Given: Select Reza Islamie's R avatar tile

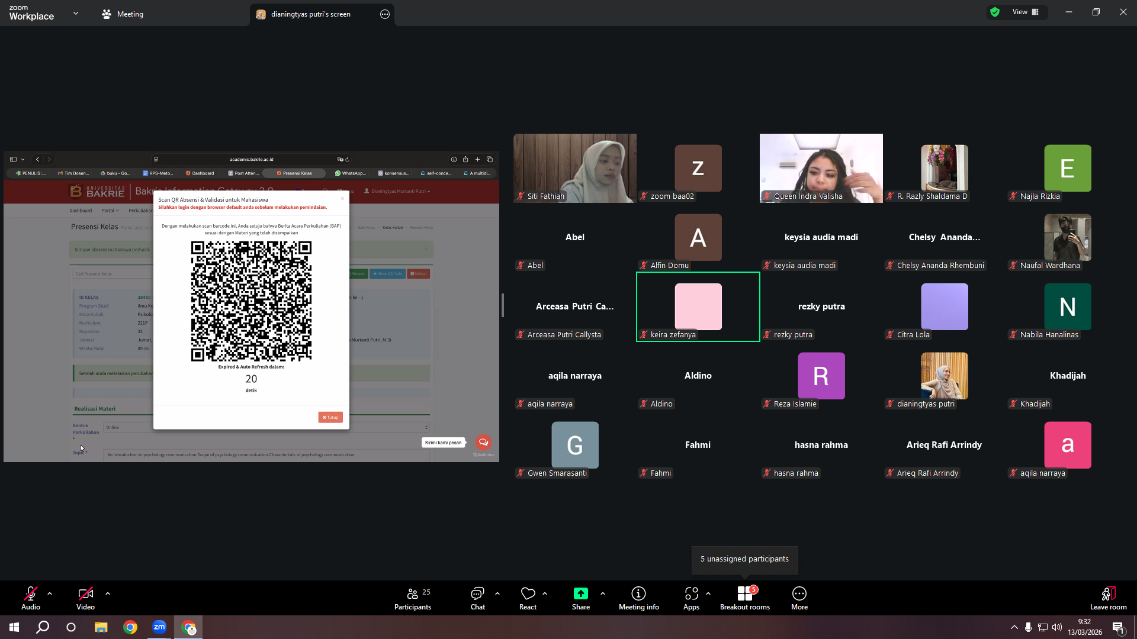Looking at the screenshot, I should point(821,376).
